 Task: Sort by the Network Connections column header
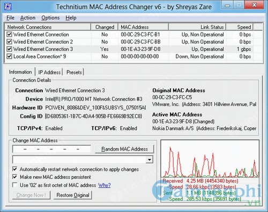(x=48, y=27)
